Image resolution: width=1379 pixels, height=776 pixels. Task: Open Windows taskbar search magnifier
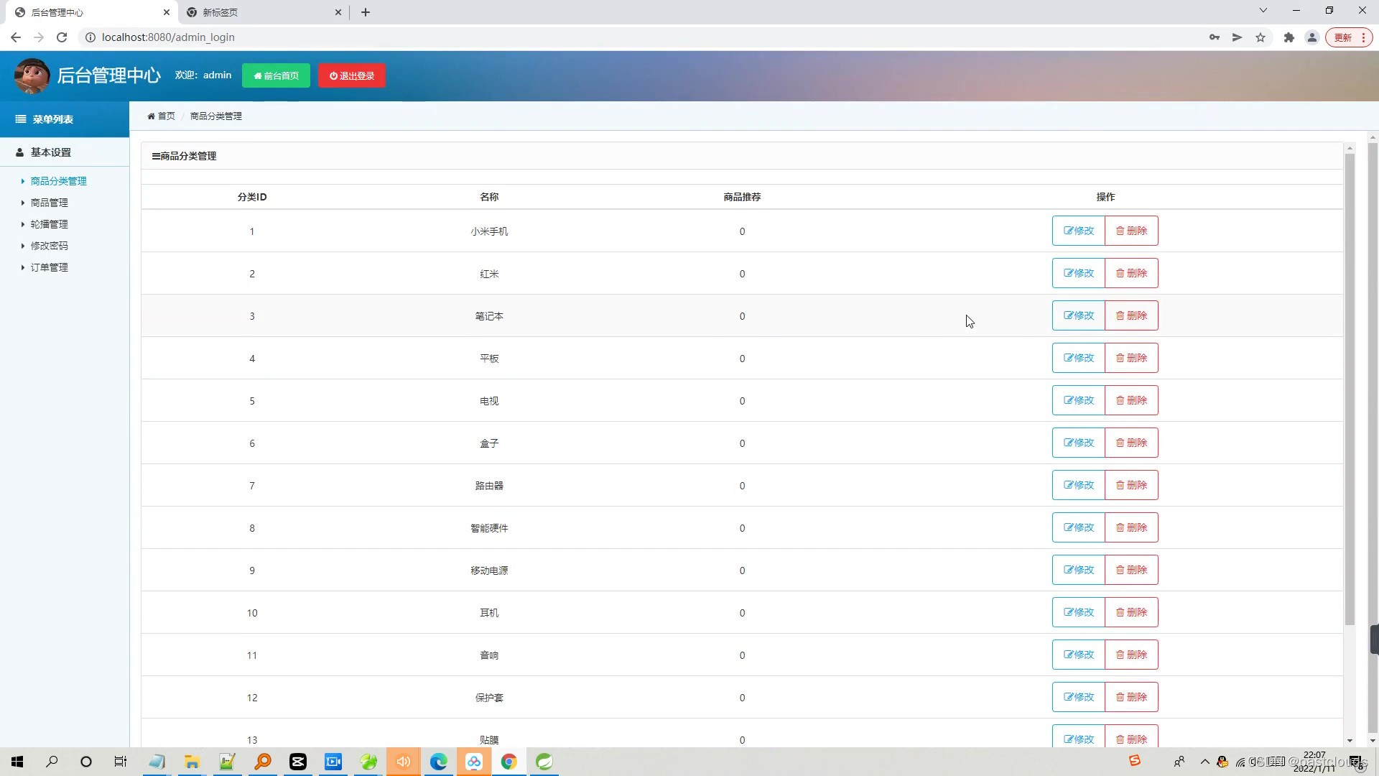click(52, 762)
